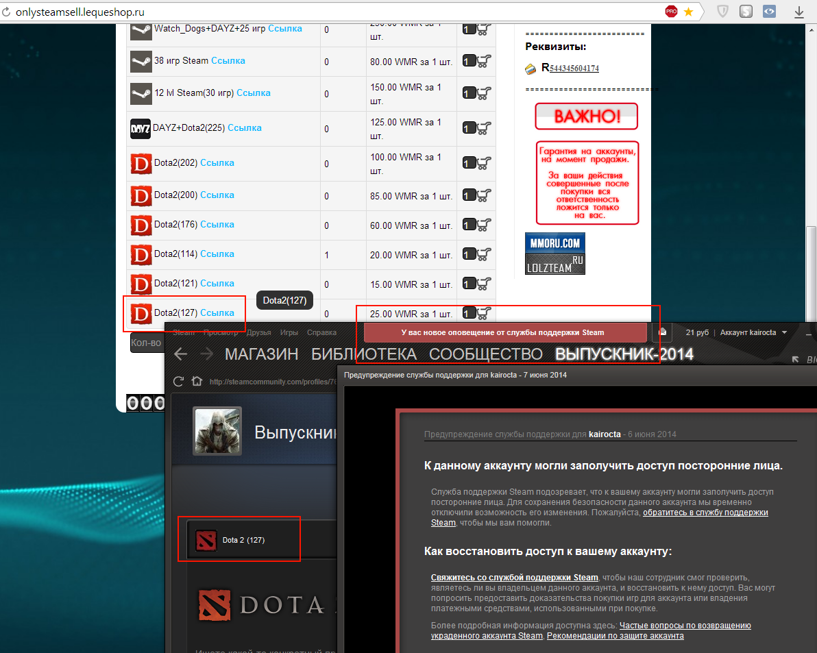Viewport: 817px width, 653px height.
Task: Click the Steam profile URL field
Action: pyautogui.click(x=273, y=382)
